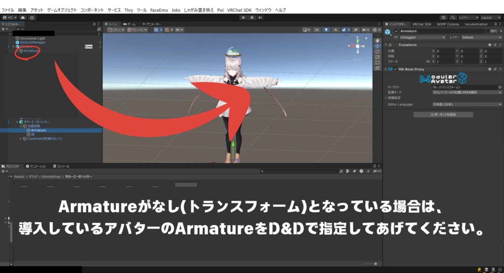Open the Default layer dropdown
The height and width of the screenshot is (273, 504).
pos(481,37)
